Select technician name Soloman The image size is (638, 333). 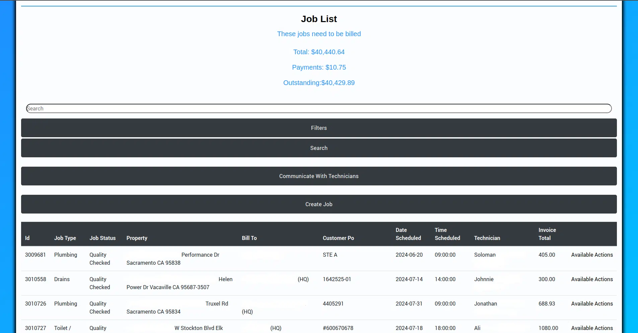[x=485, y=254]
